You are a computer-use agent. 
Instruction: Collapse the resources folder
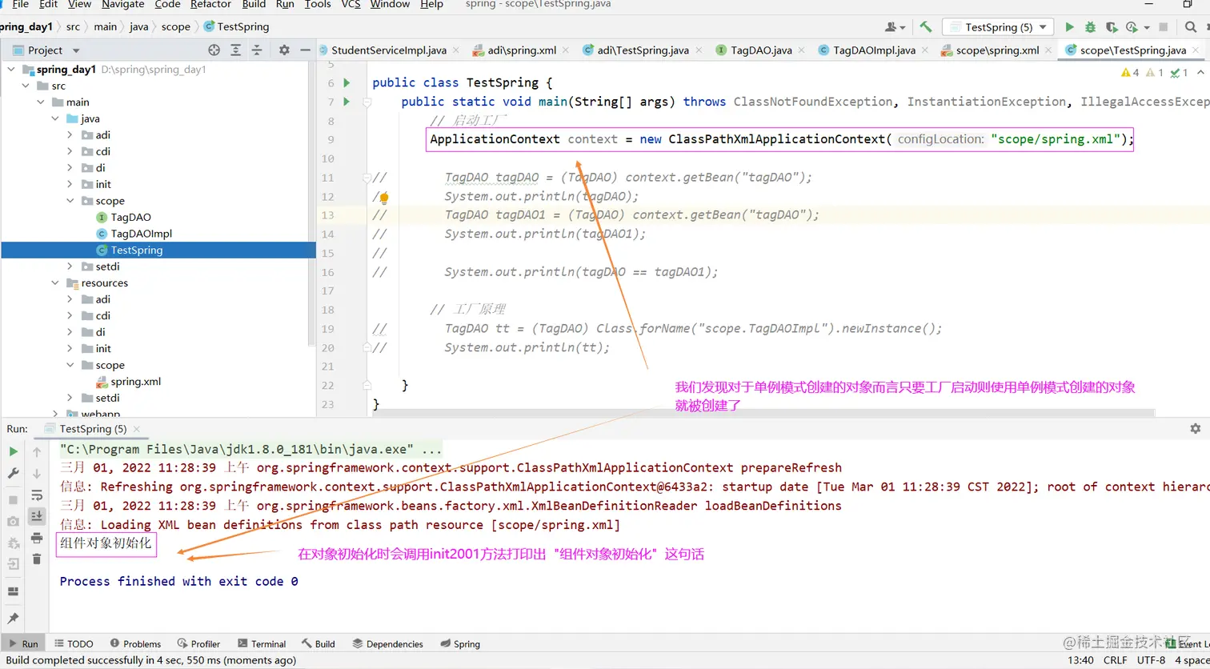click(x=55, y=282)
